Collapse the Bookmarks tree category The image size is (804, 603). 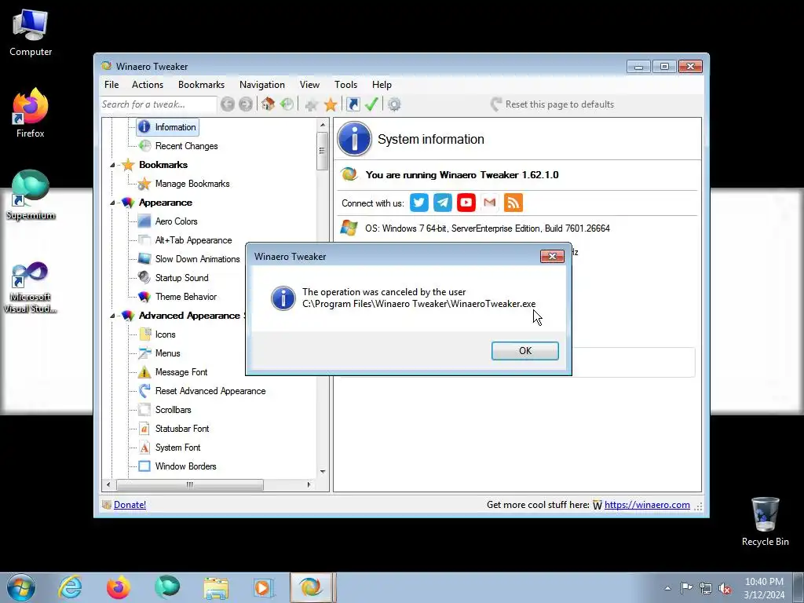tap(112, 165)
